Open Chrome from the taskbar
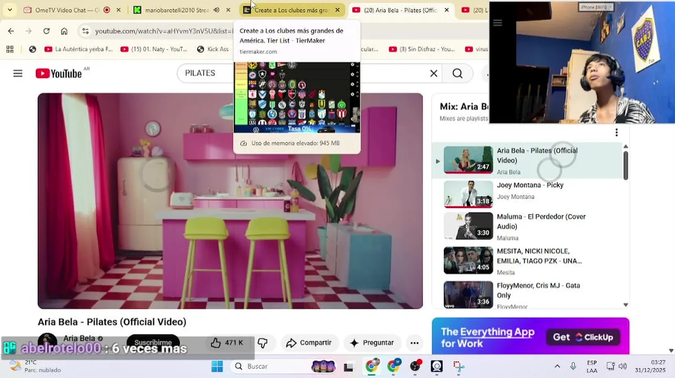The width and height of the screenshot is (675, 378). tap(372, 366)
